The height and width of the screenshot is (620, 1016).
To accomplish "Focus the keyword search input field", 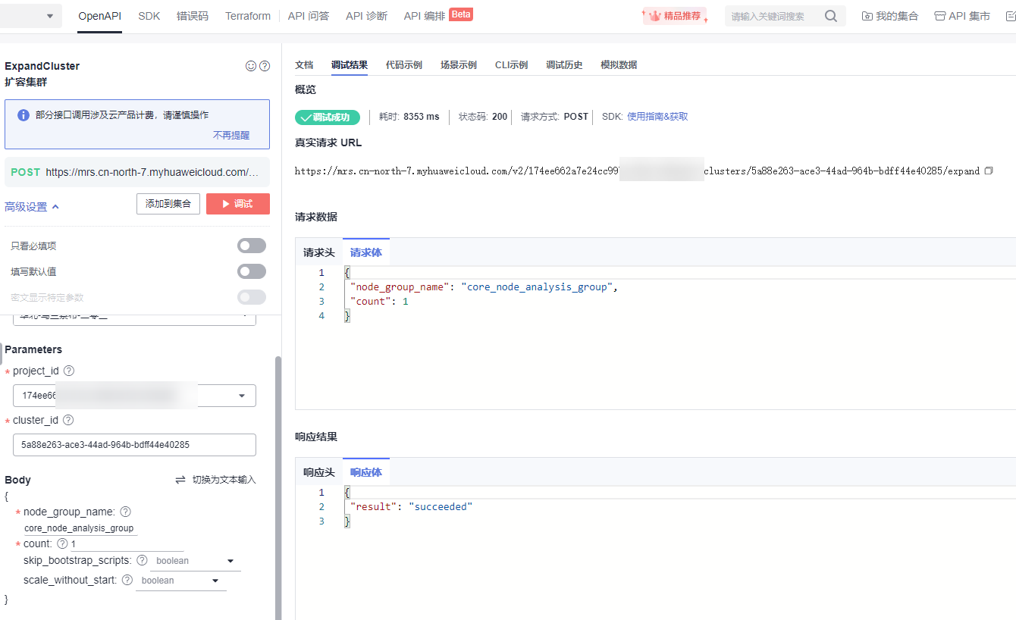I will click(x=775, y=16).
